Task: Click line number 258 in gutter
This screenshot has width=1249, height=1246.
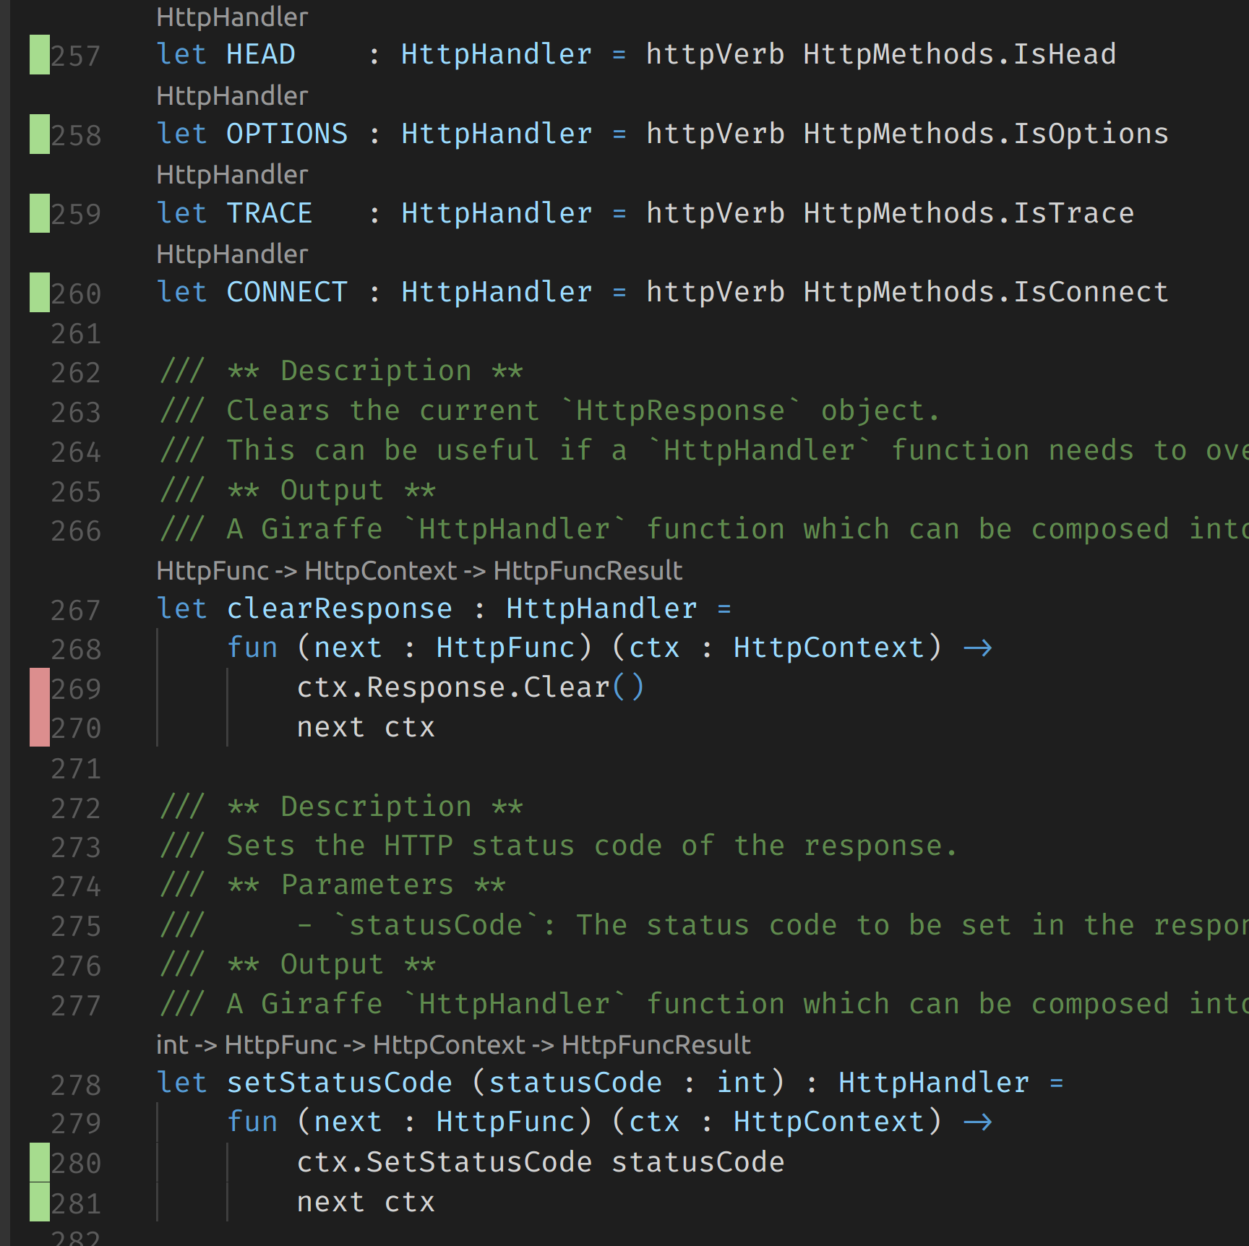Action: [76, 135]
